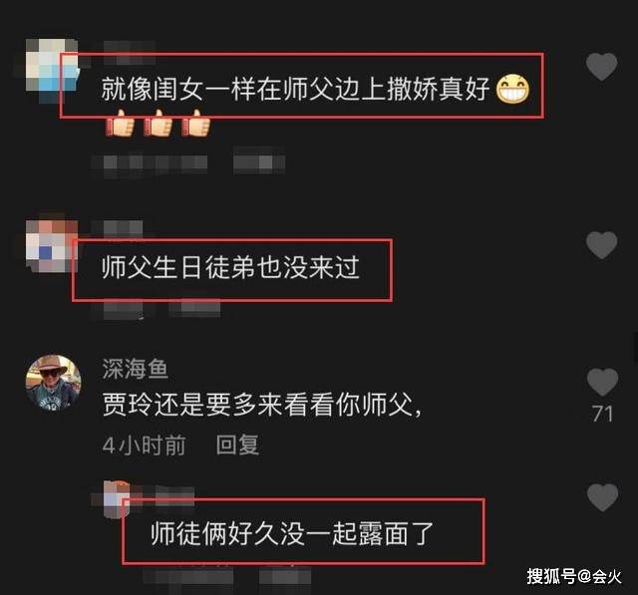
Task: Open small avatar of the 师徒俩 reply author
Action: pos(117,499)
